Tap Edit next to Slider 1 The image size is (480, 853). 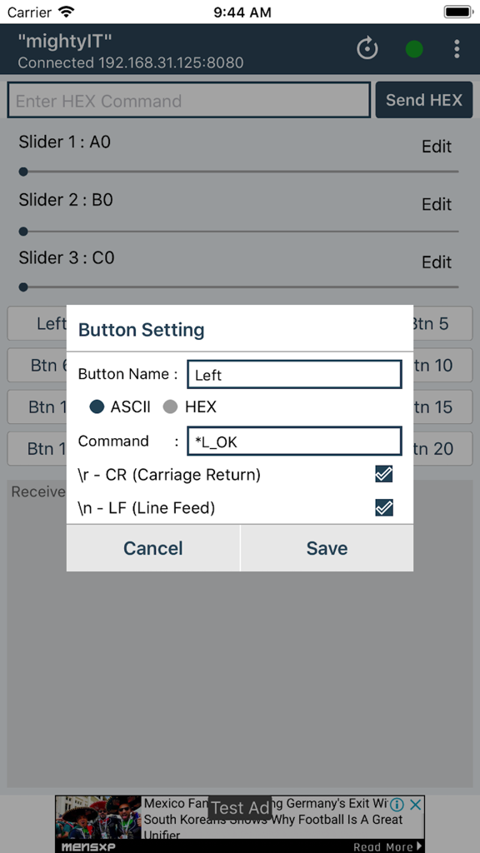[x=437, y=147]
